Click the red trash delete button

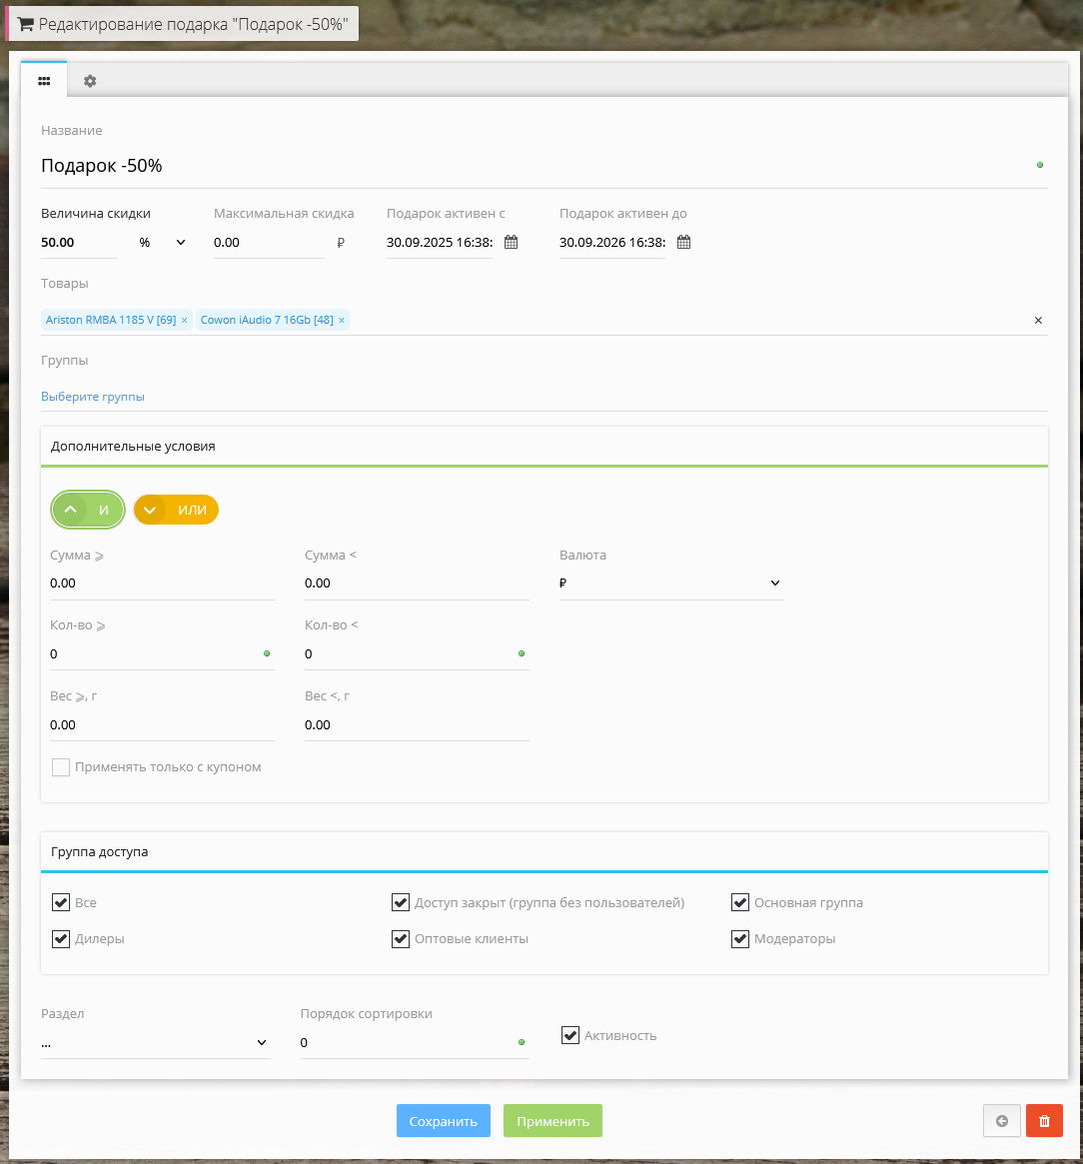coord(1044,1121)
